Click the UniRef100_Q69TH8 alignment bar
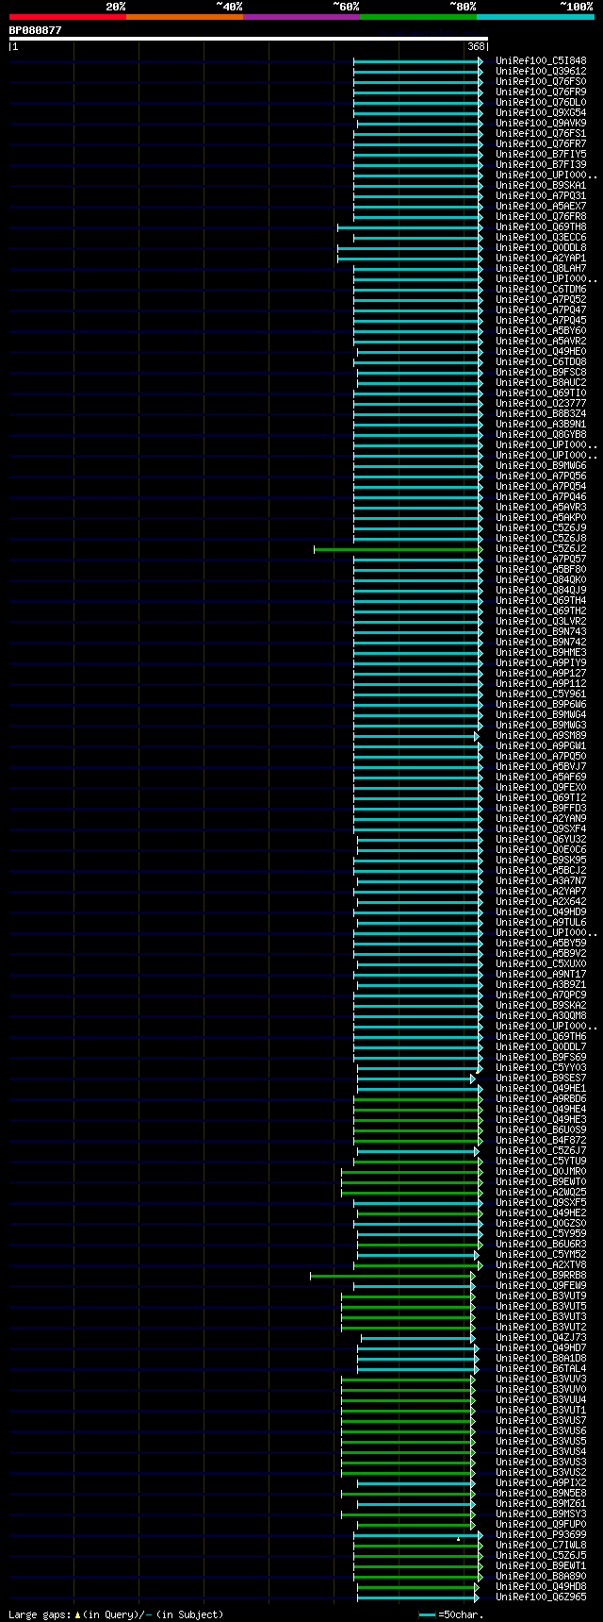603x1622 pixels. [410, 227]
